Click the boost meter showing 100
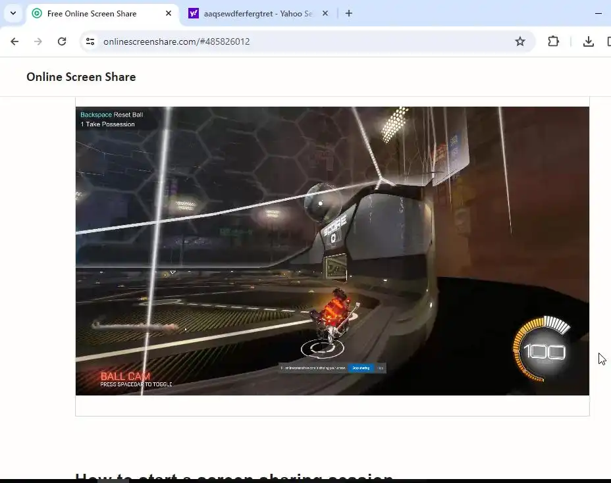The height and width of the screenshot is (483, 611). point(543,349)
